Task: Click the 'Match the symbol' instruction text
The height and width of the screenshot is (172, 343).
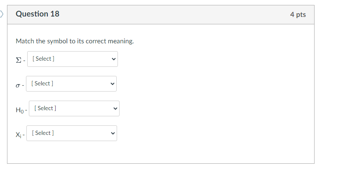Action: pyautogui.click(x=75, y=41)
